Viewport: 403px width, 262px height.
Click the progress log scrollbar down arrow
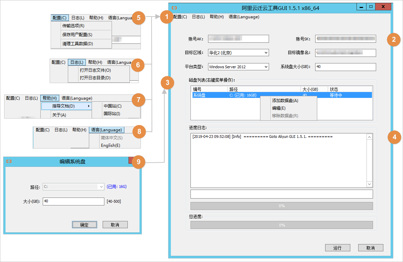pos(369,184)
